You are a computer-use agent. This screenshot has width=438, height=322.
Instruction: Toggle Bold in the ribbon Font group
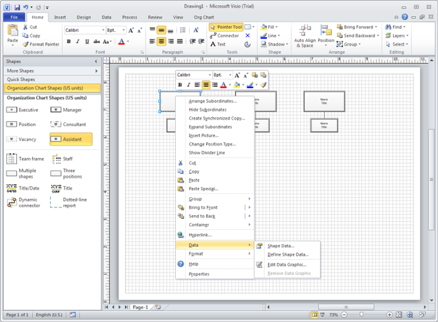(68, 42)
